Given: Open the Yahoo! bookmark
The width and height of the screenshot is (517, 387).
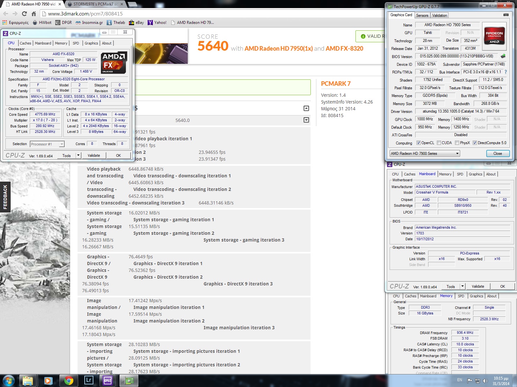Looking at the screenshot, I should point(157,23).
